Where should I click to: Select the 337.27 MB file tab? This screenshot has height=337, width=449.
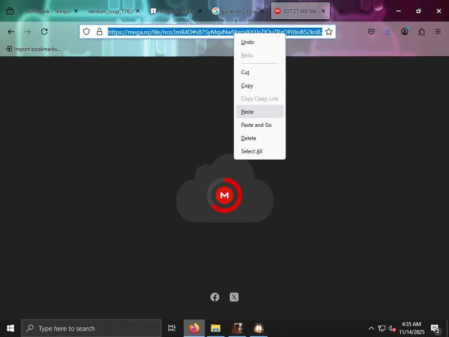[x=300, y=11]
